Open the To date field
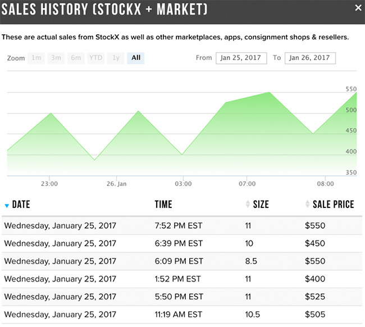 point(310,58)
